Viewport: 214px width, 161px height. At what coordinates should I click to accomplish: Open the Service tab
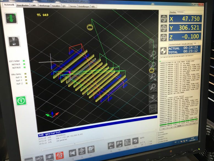click(73, 6)
